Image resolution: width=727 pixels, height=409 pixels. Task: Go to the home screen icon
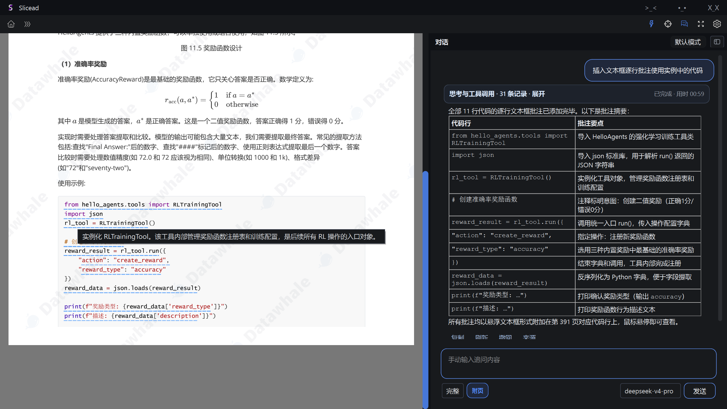tap(11, 24)
